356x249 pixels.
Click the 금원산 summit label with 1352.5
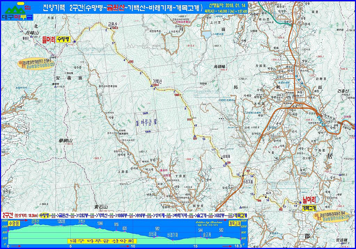click(113, 25)
